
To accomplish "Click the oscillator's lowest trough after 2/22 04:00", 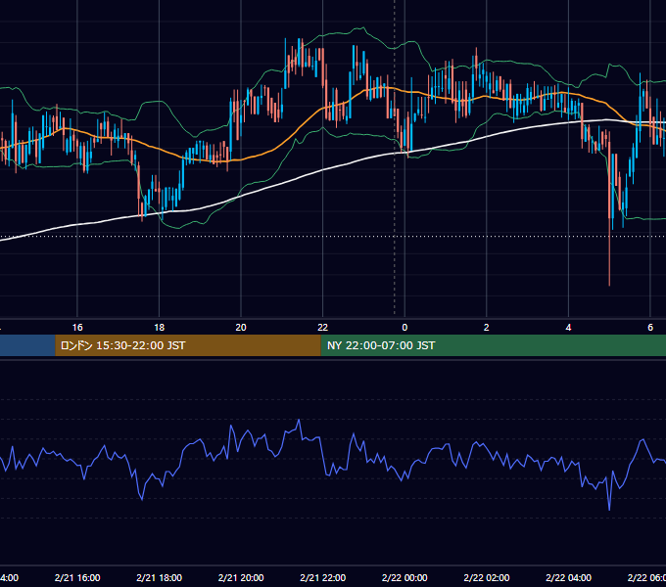I will point(609,509).
